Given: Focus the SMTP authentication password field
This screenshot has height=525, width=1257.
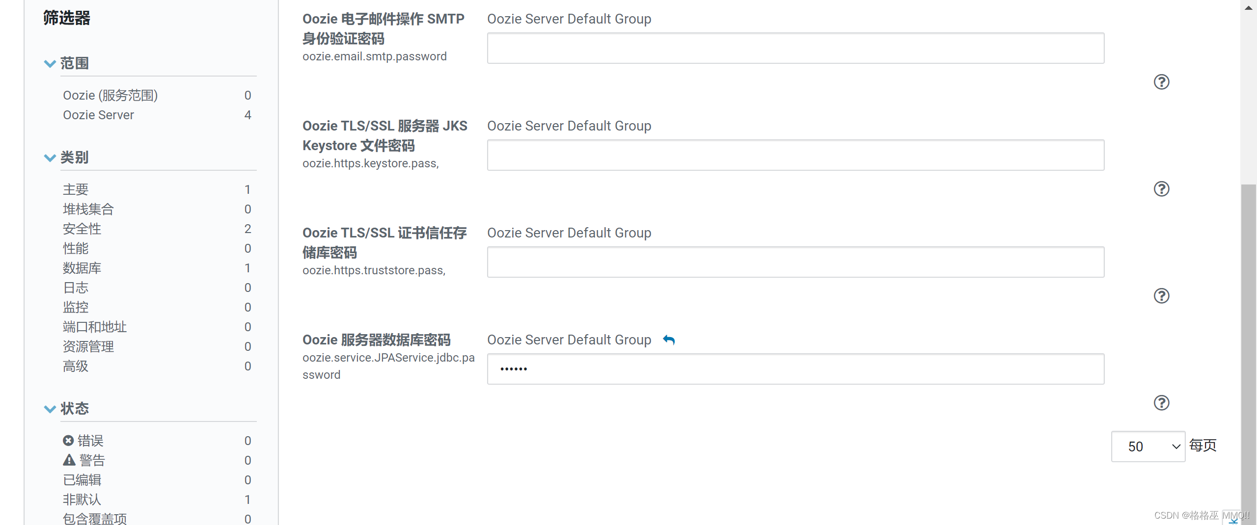Looking at the screenshot, I should click(x=795, y=48).
